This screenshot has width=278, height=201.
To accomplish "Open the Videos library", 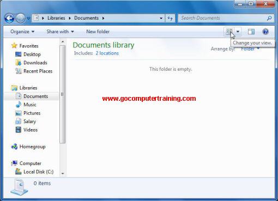I will point(31,130).
